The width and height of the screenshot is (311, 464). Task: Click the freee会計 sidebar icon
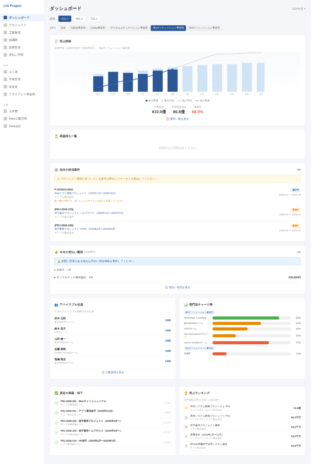[x=5, y=126]
